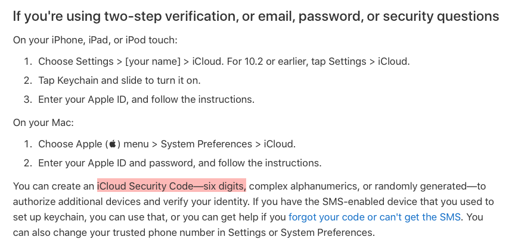Click the Apple logo icon in parentheses
Viewport: 518px width, 246px height.
113,144
